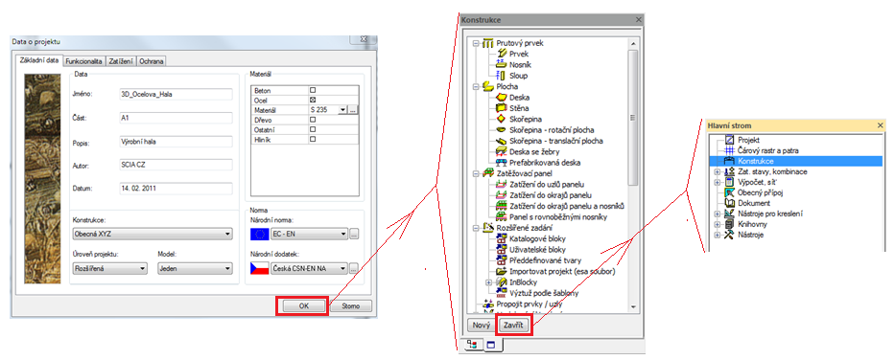Select the Prvek member icon

(x=502, y=54)
